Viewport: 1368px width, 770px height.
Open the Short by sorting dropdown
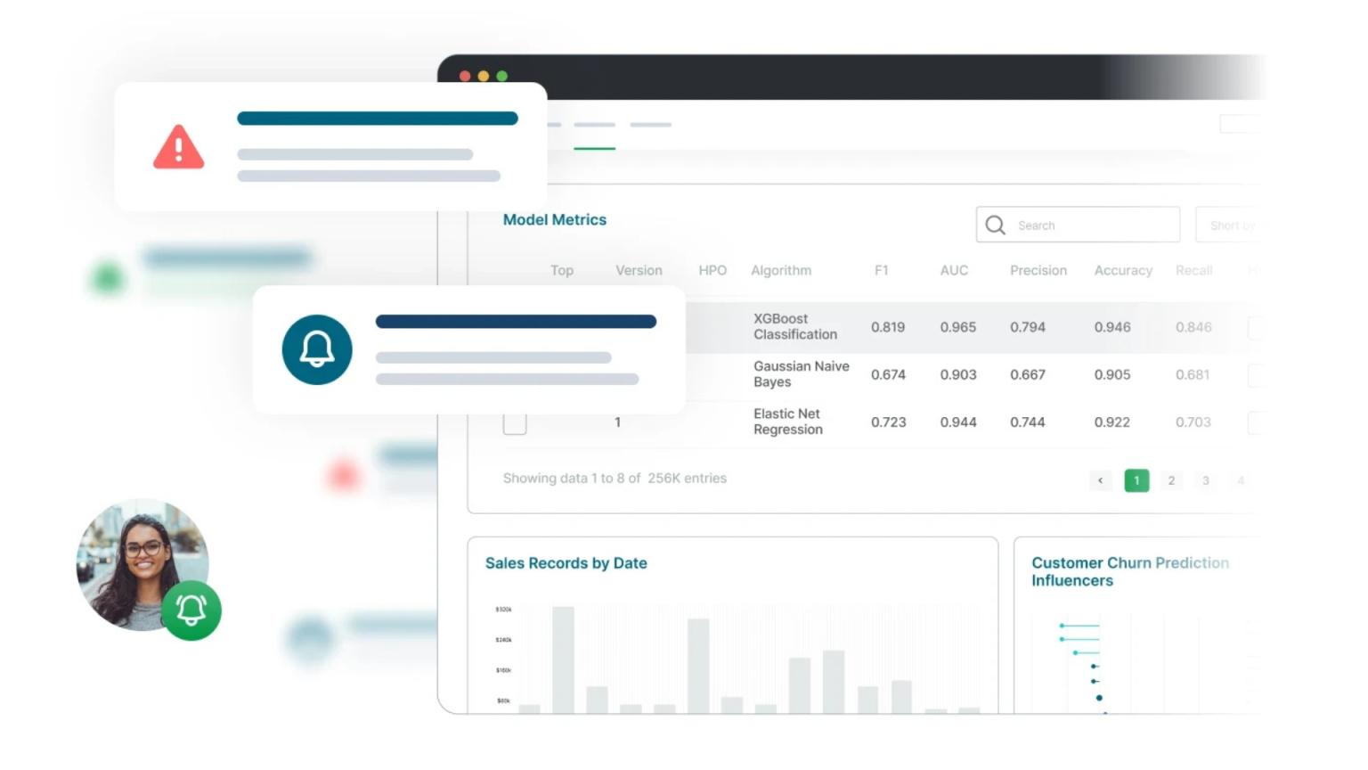pos(1234,225)
